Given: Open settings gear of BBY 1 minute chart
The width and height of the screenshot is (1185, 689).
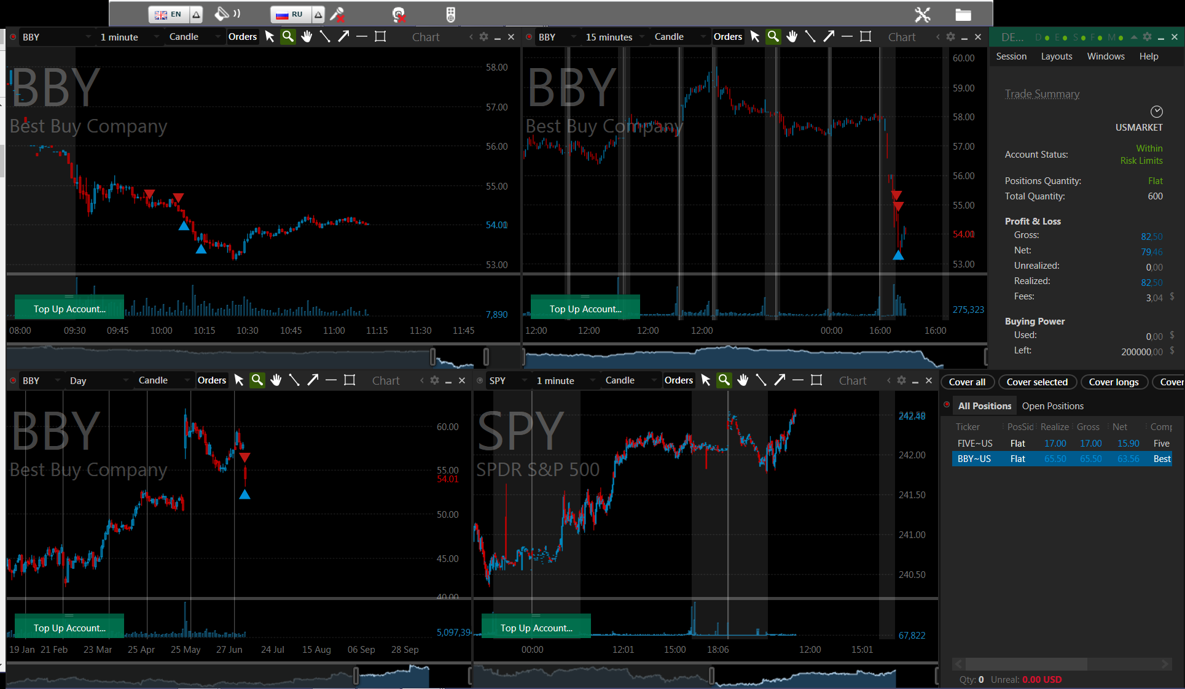Looking at the screenshot, I should (x=483, y=37).
